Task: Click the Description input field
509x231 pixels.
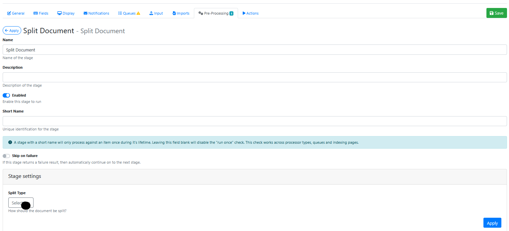Action: pos(254,77)
